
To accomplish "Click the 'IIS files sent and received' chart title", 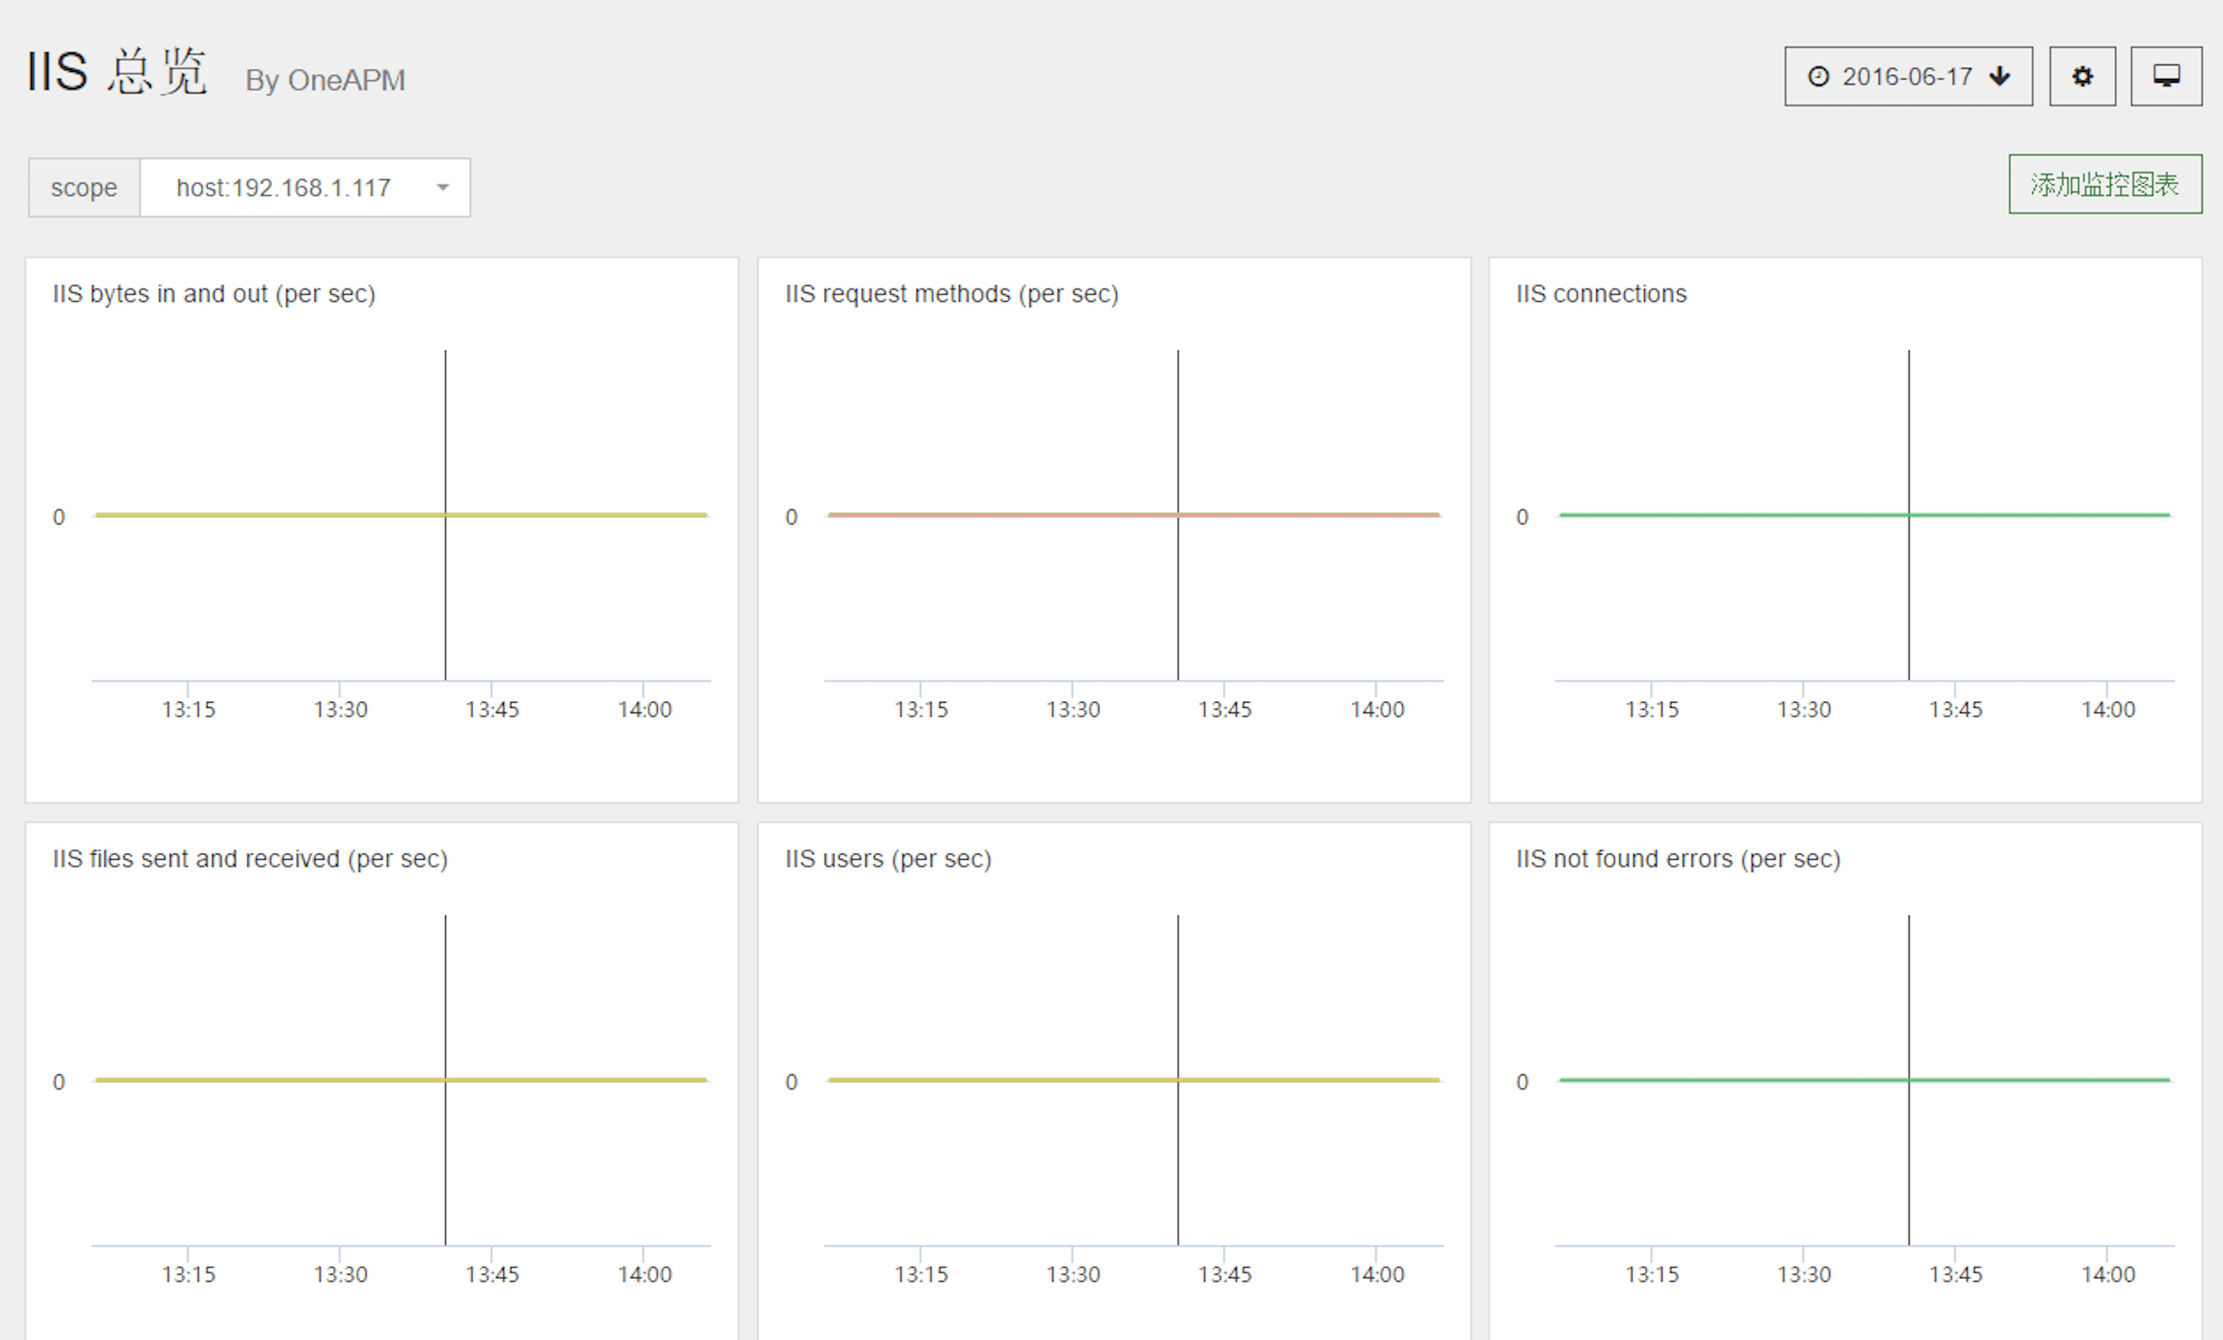I will [250, 859].
